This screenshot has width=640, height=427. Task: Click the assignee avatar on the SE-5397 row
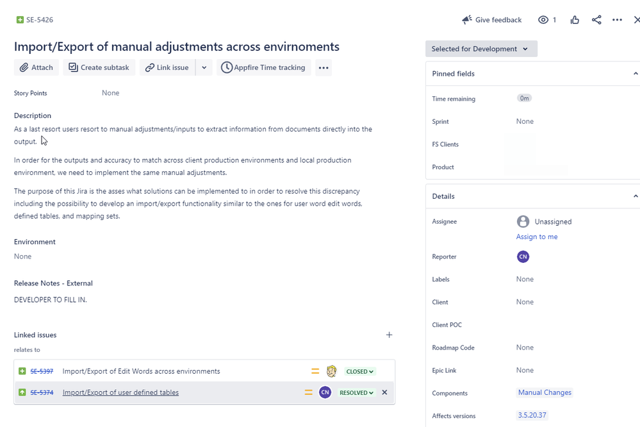tap(331, 371)
